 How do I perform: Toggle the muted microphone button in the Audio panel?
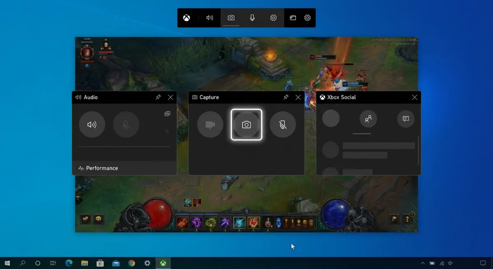tap(126, 124)
